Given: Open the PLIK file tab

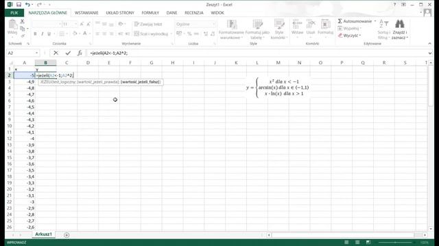Looking at the screenshot, I should (x=14, y=13).
